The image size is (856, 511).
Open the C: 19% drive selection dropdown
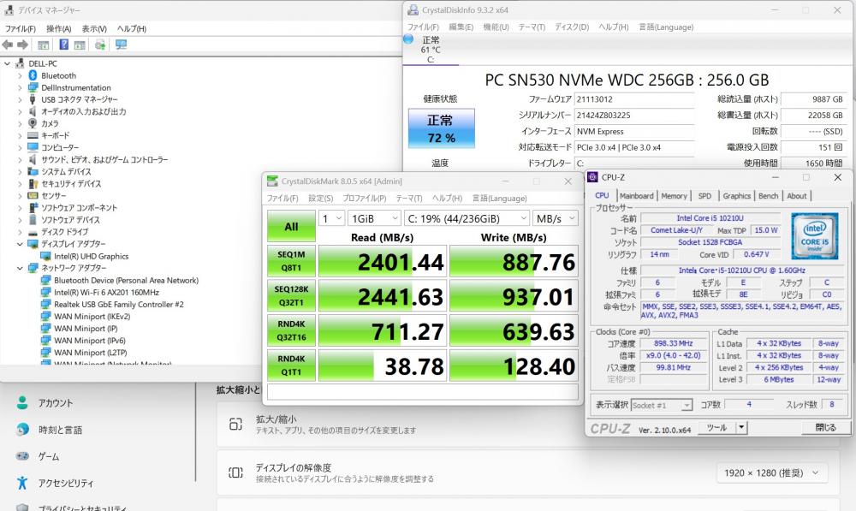click(467, 218)
